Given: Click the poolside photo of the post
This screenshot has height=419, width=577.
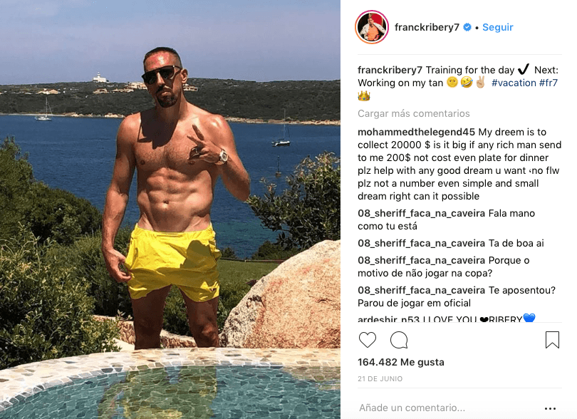Looking at the screenshot, I should (170, 209).
